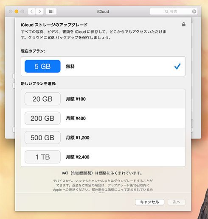Click the iCloud ストレージのアップグレード heading

54,25
